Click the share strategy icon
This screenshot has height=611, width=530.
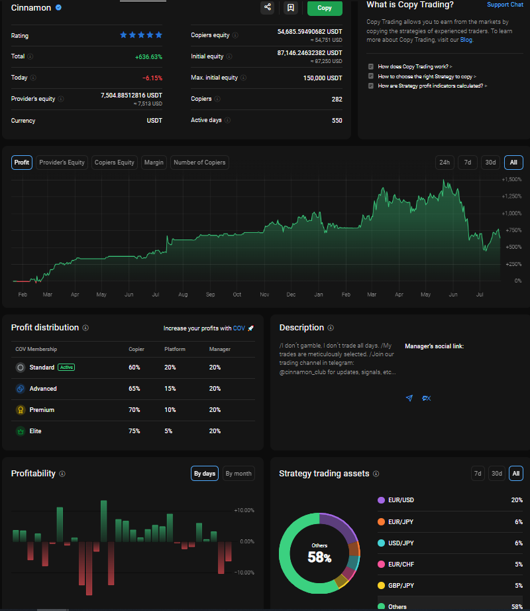[x=267, y=8]
